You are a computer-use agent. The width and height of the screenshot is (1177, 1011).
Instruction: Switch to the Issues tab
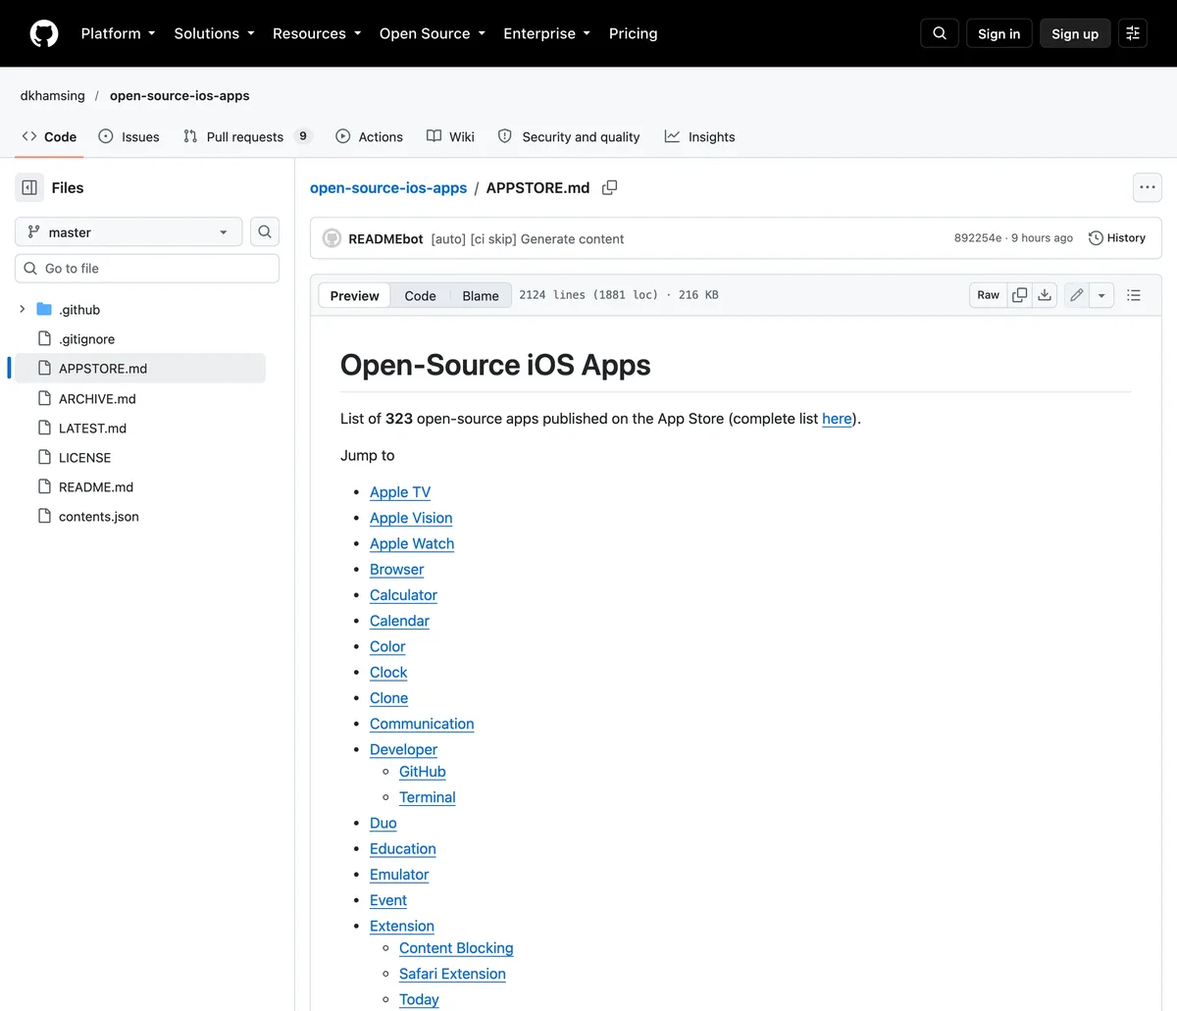coord(128,137)
